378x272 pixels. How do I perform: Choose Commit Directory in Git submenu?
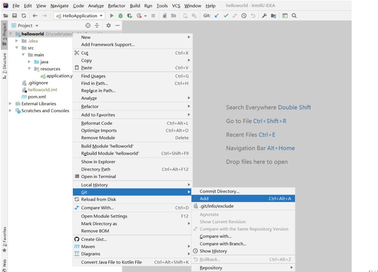tap(243, 191)
